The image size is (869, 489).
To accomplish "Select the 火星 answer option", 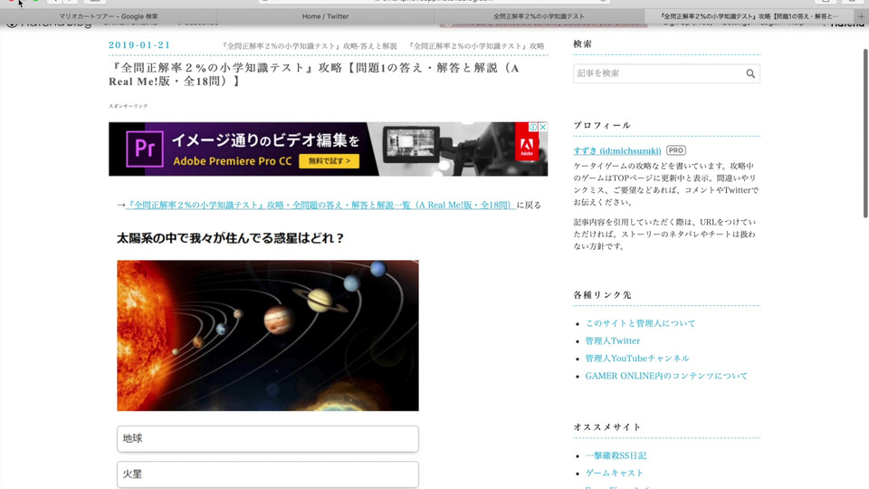I will tap(268, 475).
